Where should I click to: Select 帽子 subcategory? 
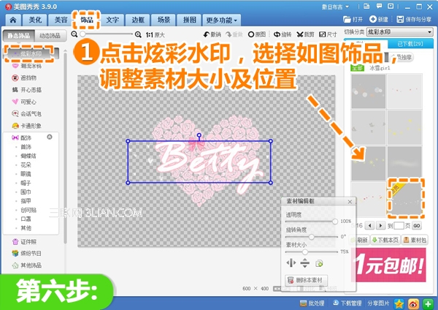[26, 183]
